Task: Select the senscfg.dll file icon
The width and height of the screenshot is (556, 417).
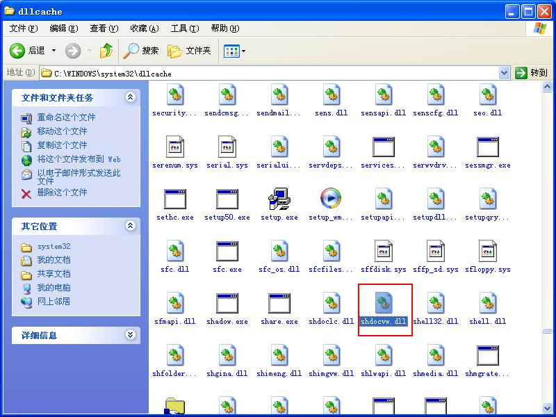Action: click(436, 95)
